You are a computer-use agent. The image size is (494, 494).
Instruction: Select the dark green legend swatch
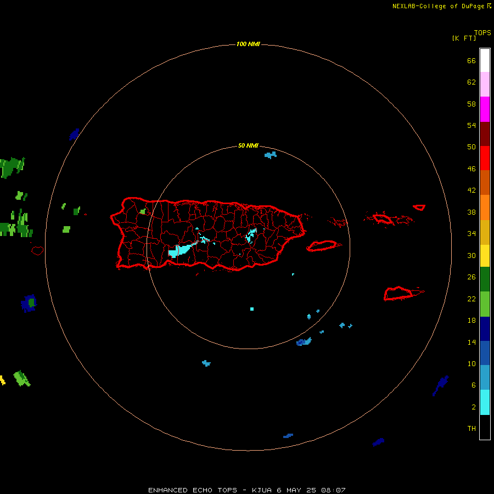coord(485,279)
